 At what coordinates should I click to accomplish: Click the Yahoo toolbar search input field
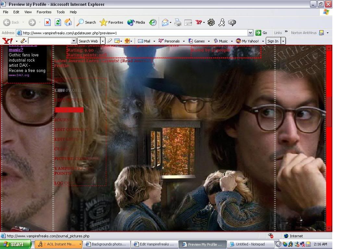(50, 41)
